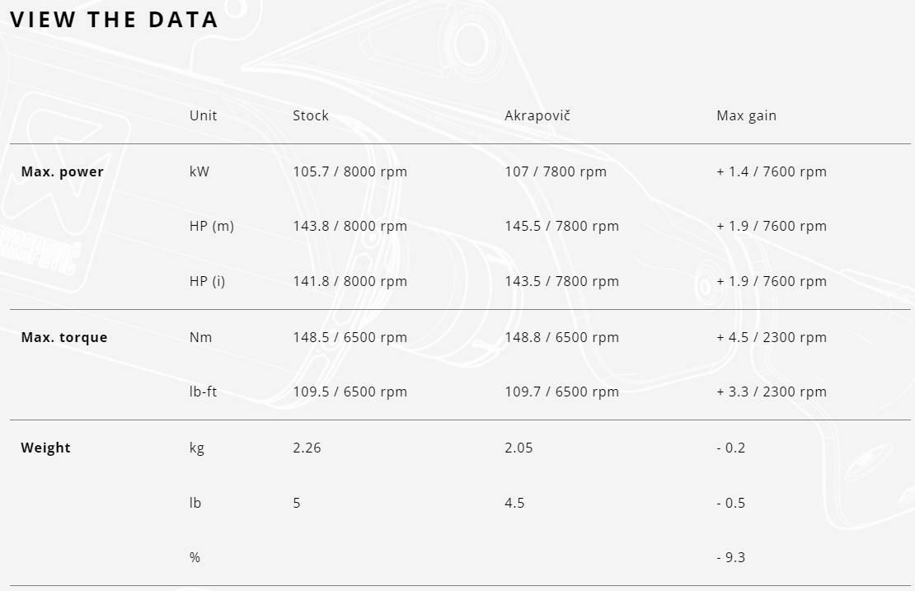The image size is (915, 591).
Task: Click the - 0.5 lb weight gain
Action: coord(730,503)
